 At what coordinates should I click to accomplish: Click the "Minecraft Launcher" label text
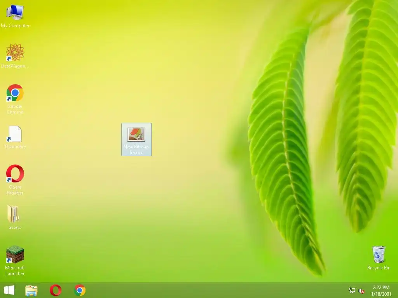point(15,270)
